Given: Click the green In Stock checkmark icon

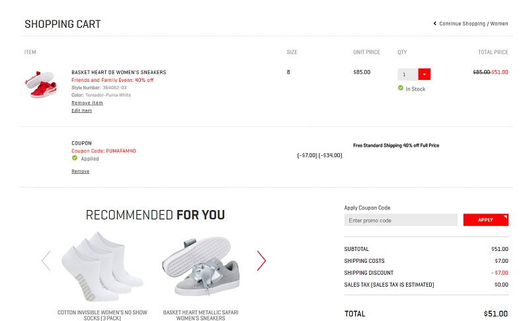Looking at the screenshot, I should [401, 88].
